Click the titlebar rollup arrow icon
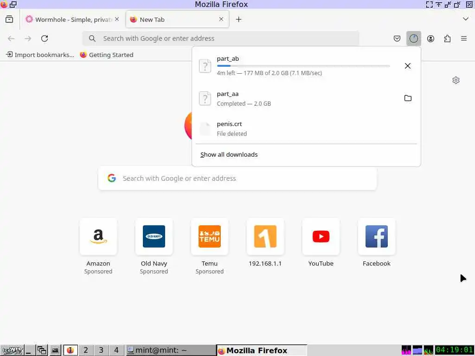Image resolution: width=475 pixels, height=356 pixels. (x=439, y=4)
